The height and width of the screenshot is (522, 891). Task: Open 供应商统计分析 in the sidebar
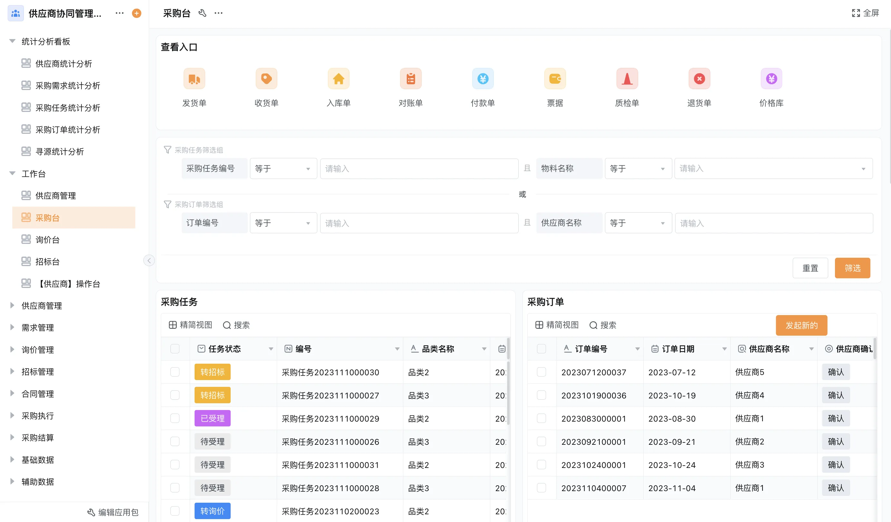64,64
